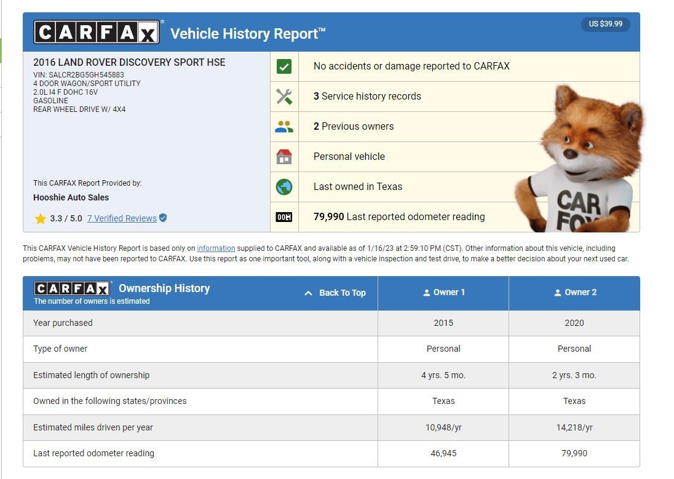
Task: Click 46,945 odometer reading cell
Action: [443, 453]
